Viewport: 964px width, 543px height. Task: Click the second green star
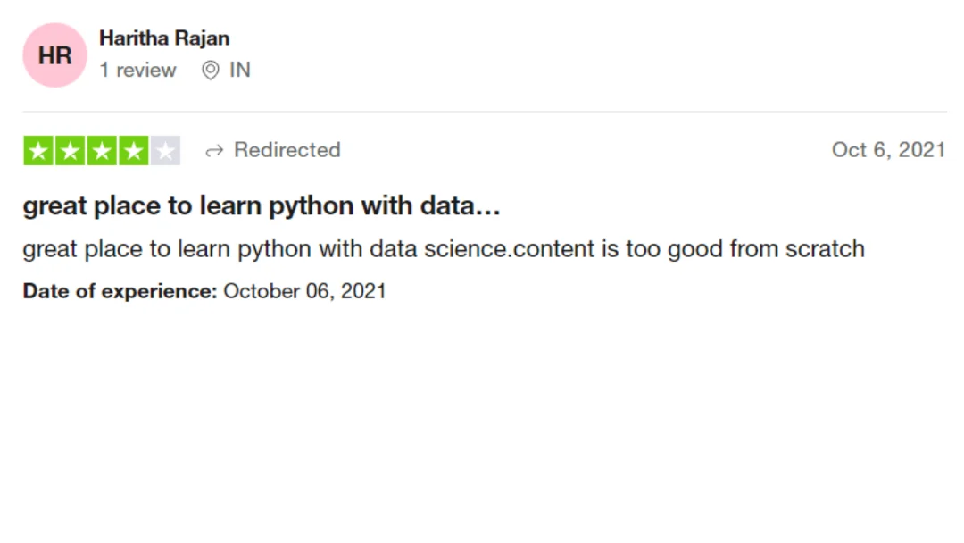point(71,151)
